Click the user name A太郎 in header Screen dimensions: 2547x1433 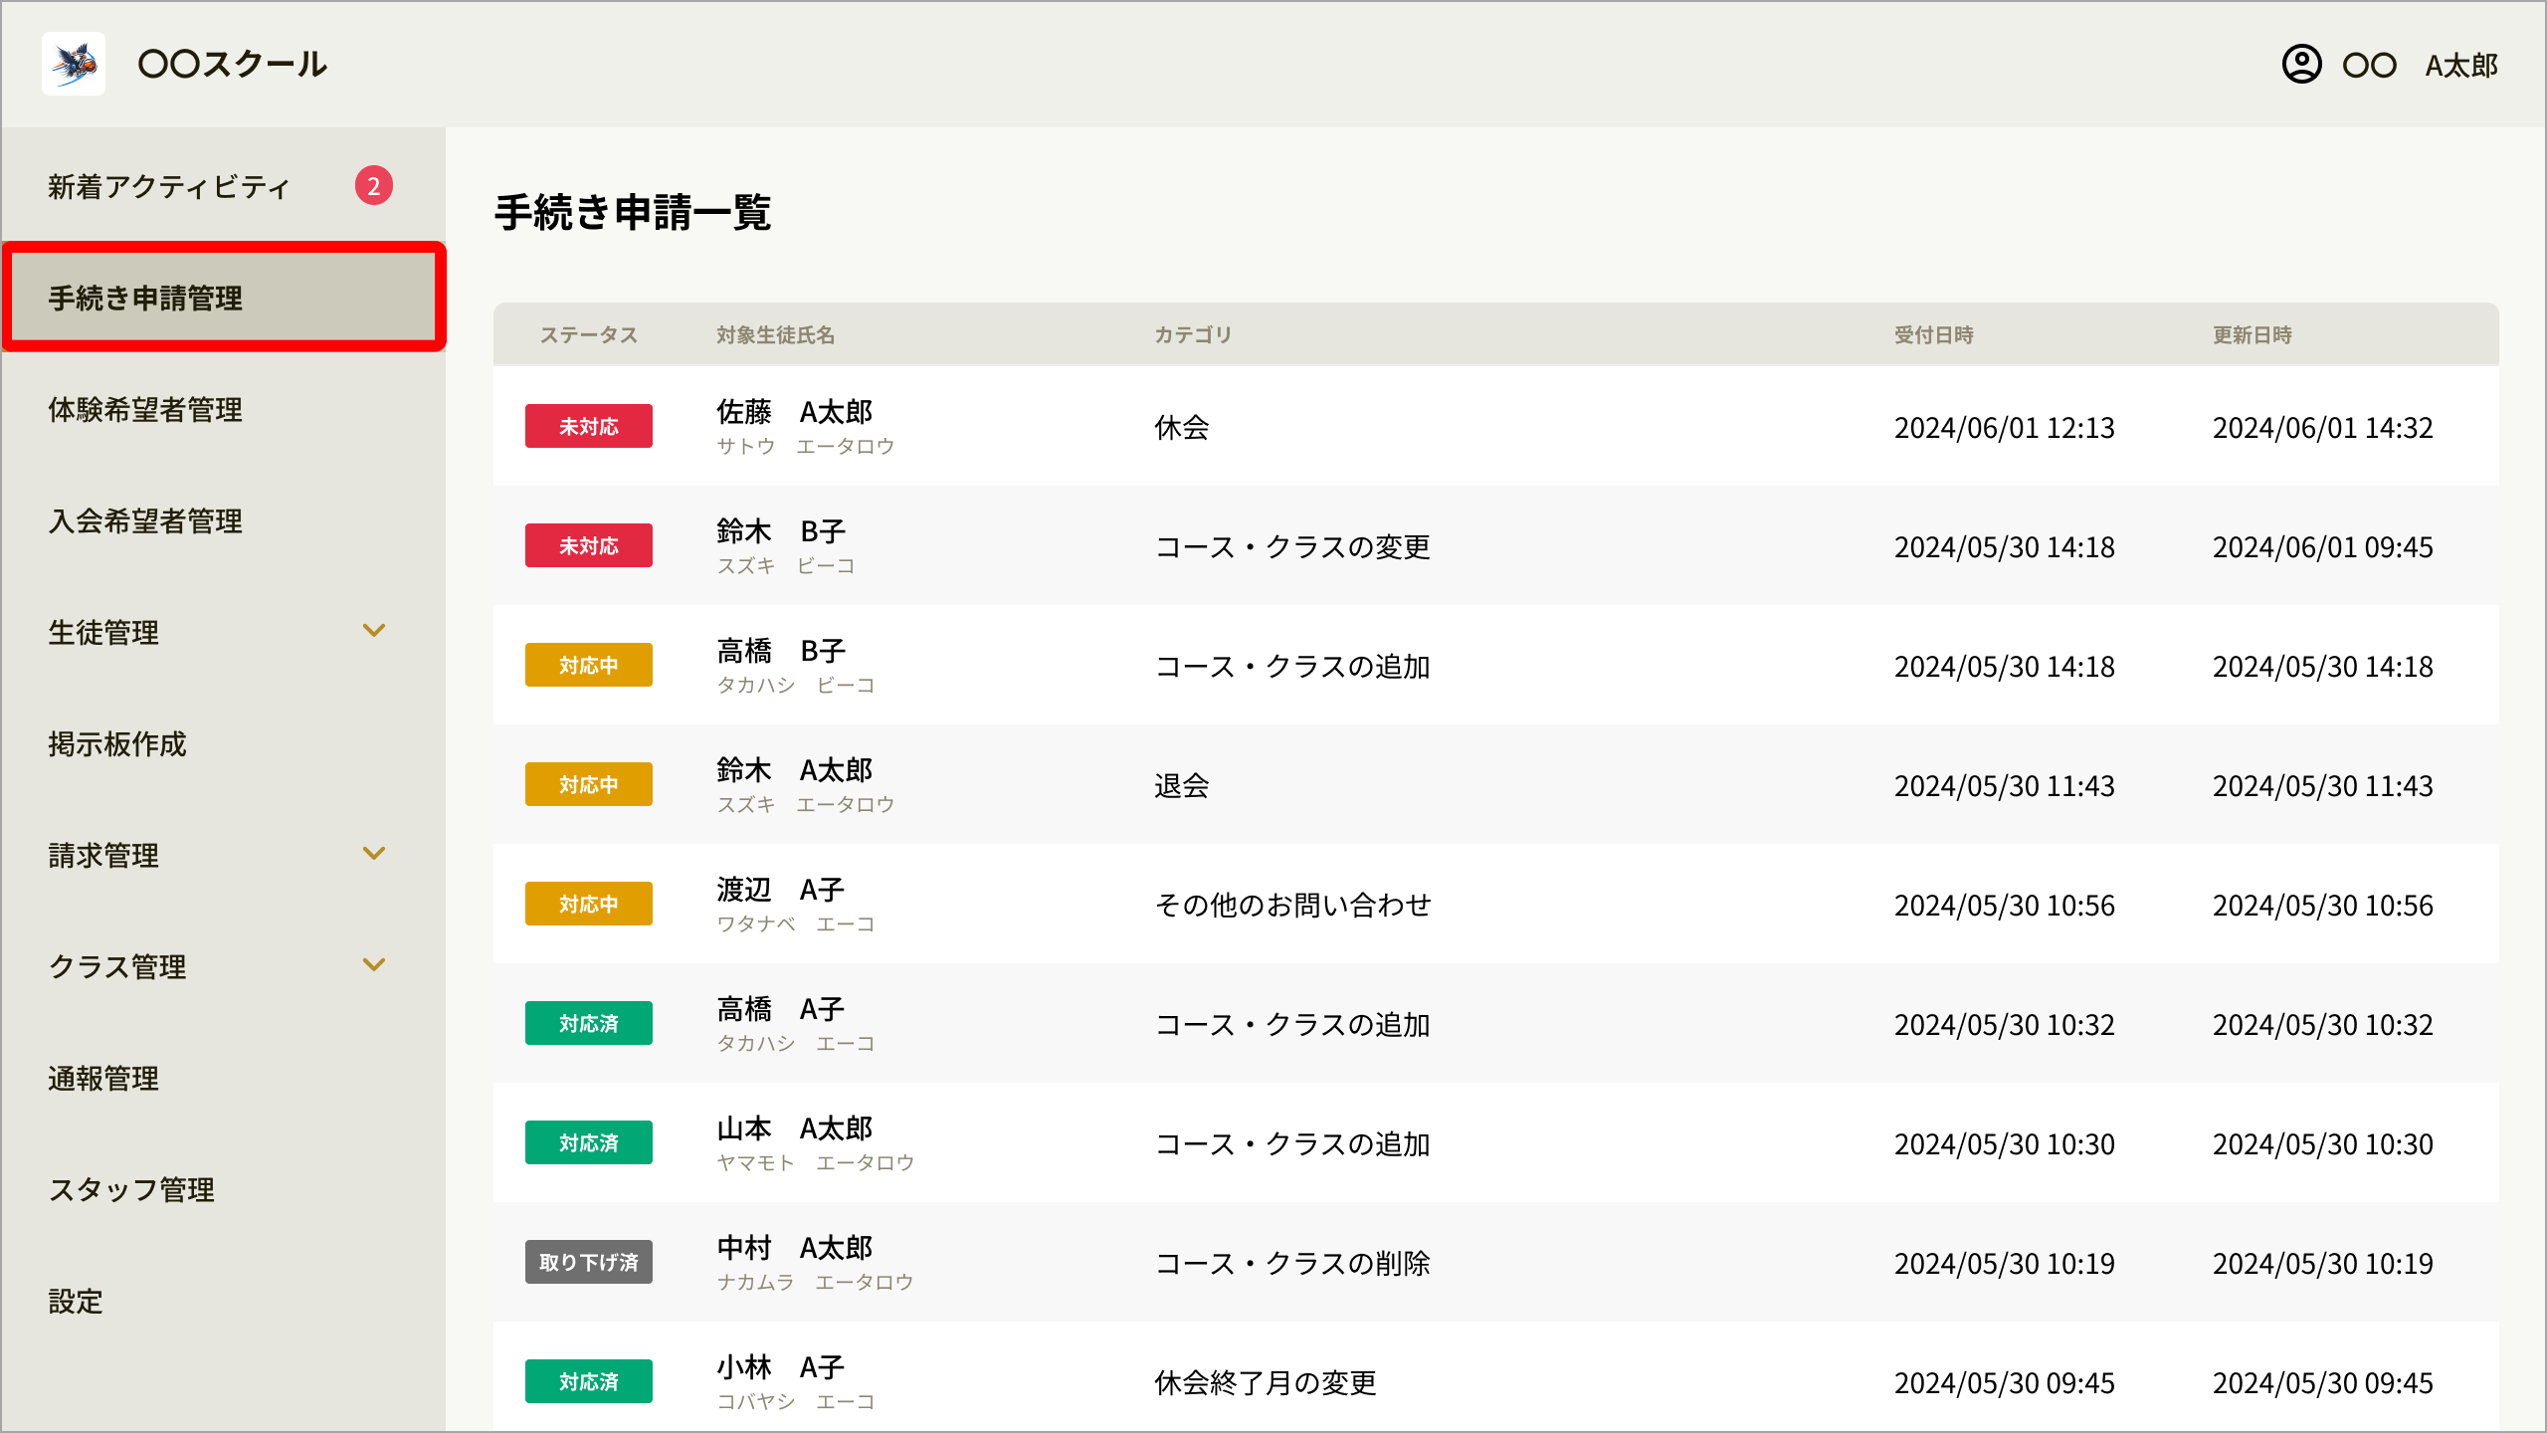click(2461, 66)
